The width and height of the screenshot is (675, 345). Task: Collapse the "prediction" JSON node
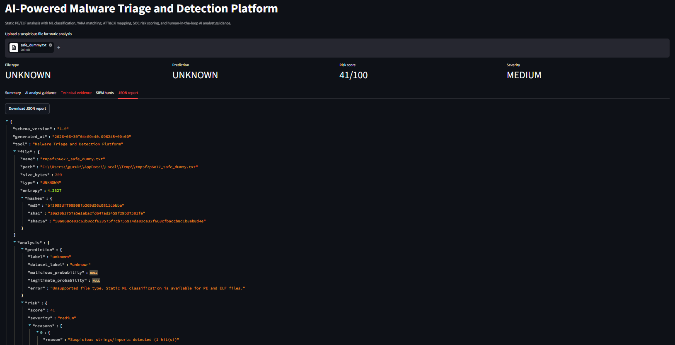pos(22,249)
